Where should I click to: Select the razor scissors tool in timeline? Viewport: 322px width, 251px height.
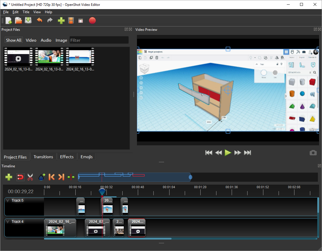coord(30,177)
